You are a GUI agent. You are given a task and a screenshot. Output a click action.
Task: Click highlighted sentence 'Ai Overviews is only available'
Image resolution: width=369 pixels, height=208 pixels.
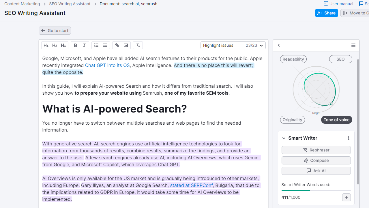click(151, 182)
